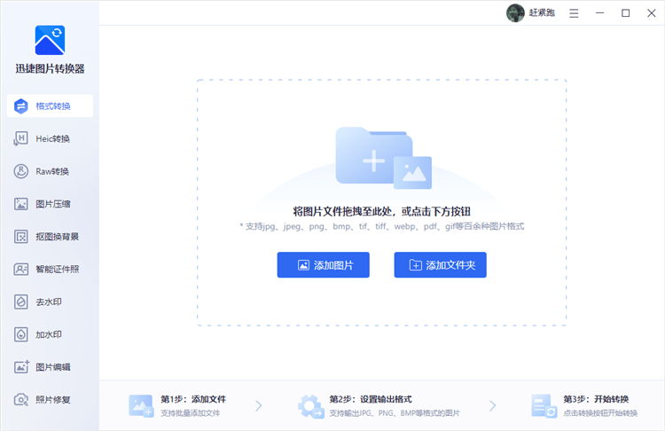Click text 第1步：添加文件
Image resolution: width=665 pixels, height=431 pixels.
(x=193, y=399)
